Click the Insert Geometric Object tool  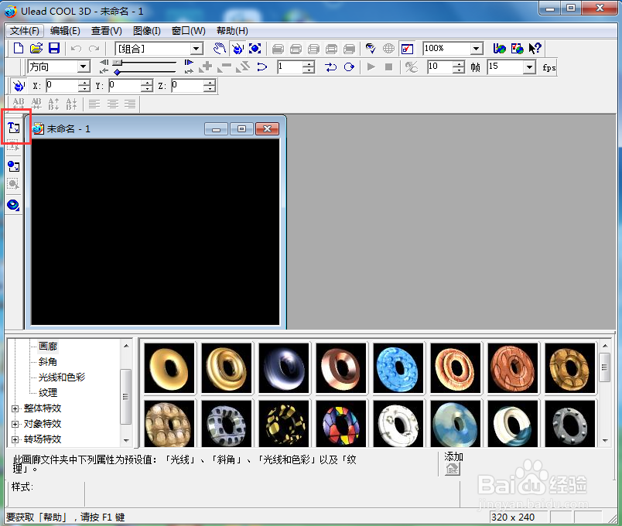point(13,205)
